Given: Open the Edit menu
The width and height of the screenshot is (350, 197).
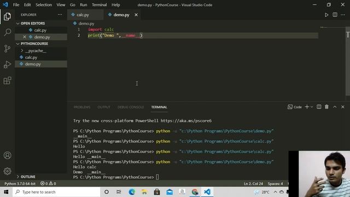Looking at the screenshot, I should (x=27, y=5).
